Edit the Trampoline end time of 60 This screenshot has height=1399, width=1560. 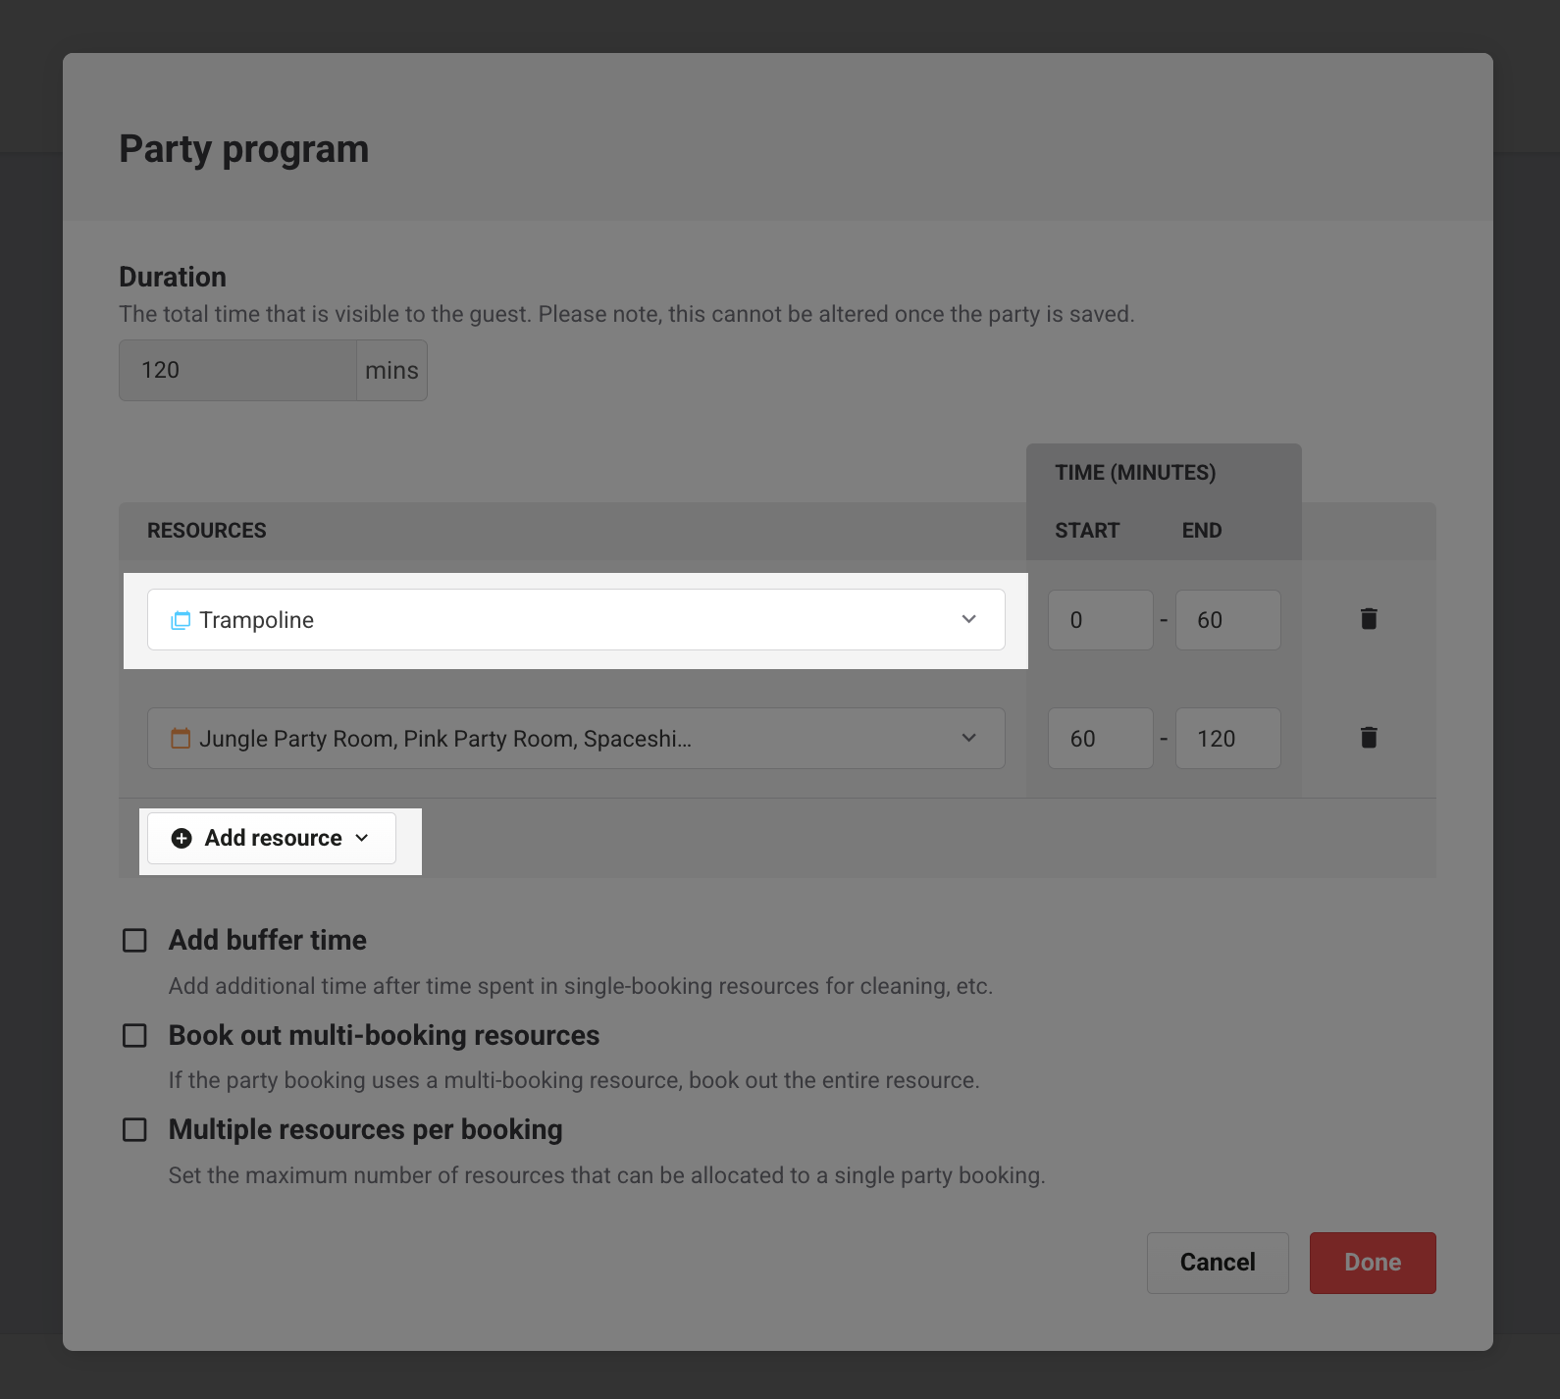coord(1226,620)
